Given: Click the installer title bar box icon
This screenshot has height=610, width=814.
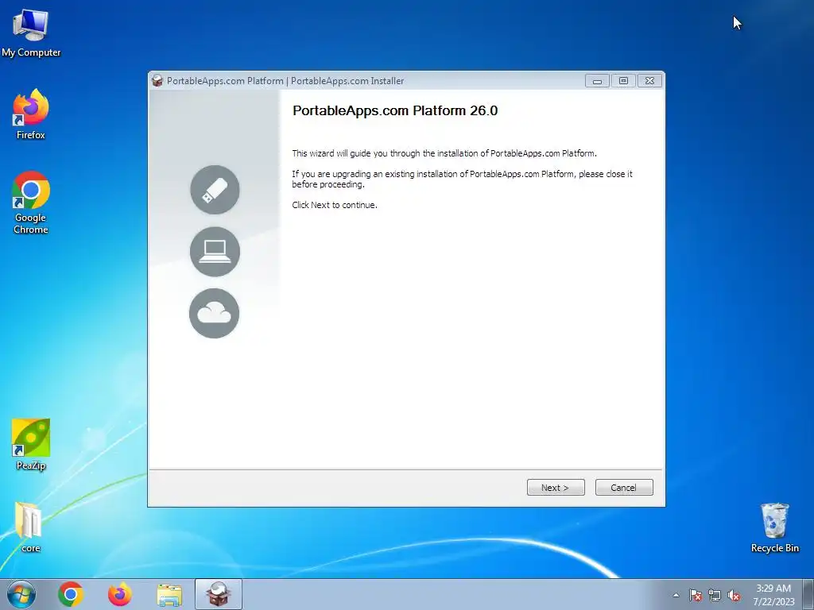Looking at the screenshot, I should pos(157,80).
